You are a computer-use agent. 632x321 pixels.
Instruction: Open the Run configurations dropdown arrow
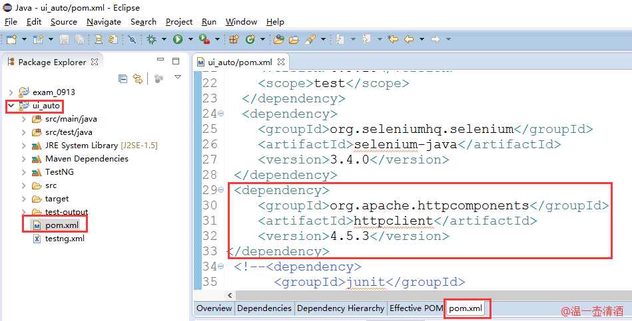pos(190,39)
